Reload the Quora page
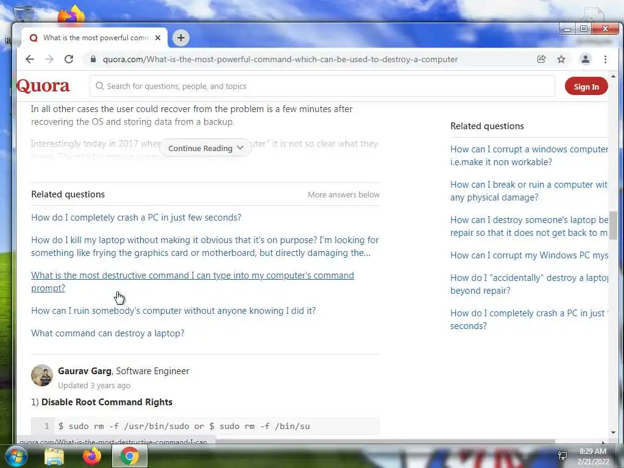Viewport: 624px width, 468px height. coord(69,59)
